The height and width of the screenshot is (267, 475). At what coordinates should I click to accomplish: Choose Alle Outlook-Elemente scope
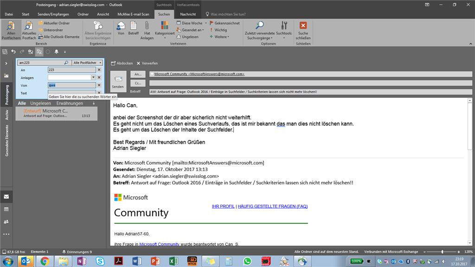(59, 37)
